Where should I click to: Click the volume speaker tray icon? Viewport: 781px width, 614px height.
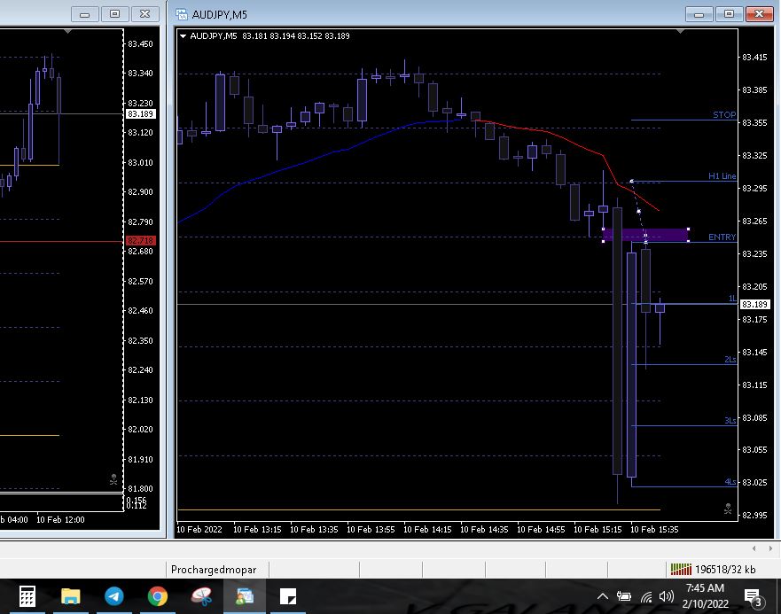click(x=667, y=596)
